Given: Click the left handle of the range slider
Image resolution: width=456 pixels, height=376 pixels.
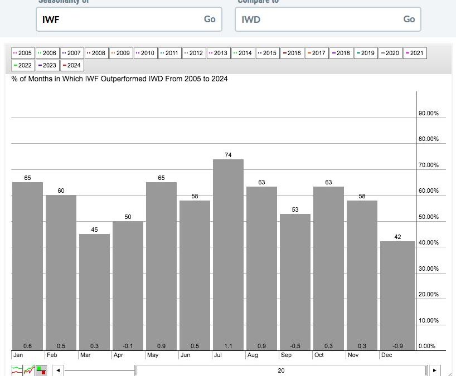Looking at the screenshot, I should click(x=136, y=370).
